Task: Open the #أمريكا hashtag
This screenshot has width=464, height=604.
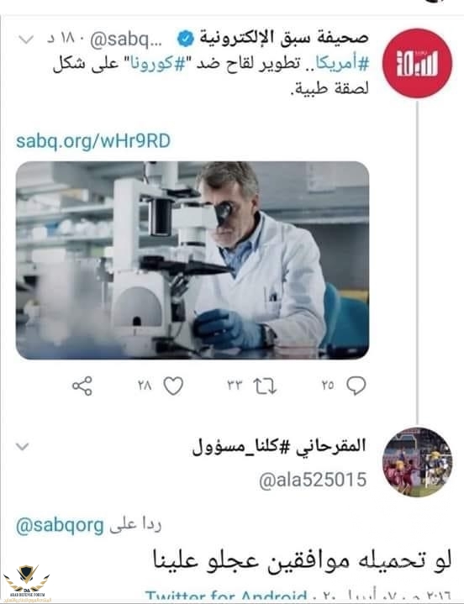Action: pos(342,64)
